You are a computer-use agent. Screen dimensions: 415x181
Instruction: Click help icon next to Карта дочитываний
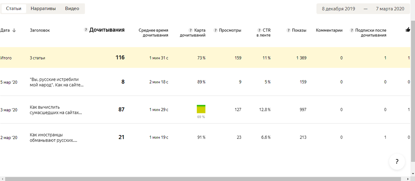[x=191, y=30]
